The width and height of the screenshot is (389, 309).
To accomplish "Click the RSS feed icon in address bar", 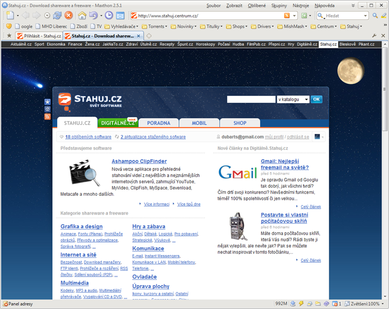I will pos(287,15).
